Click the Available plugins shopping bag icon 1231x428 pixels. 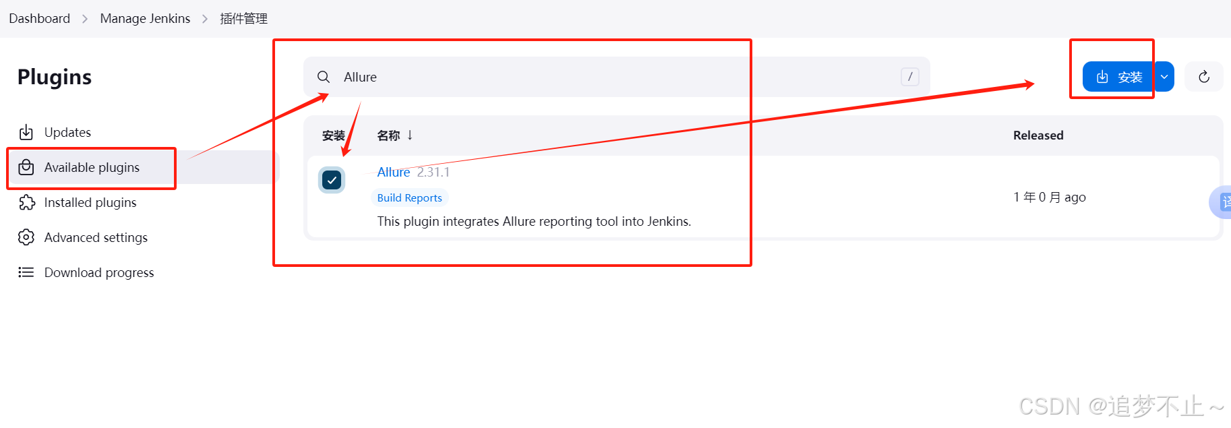[x=26, y=167]
